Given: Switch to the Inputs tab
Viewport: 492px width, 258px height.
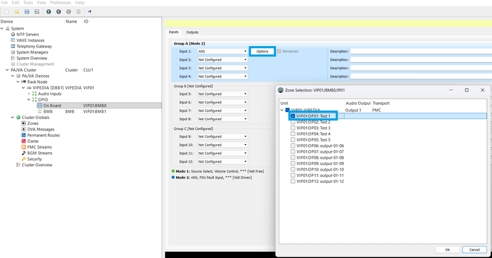Looking at the screenshot, I should [173, 32].
